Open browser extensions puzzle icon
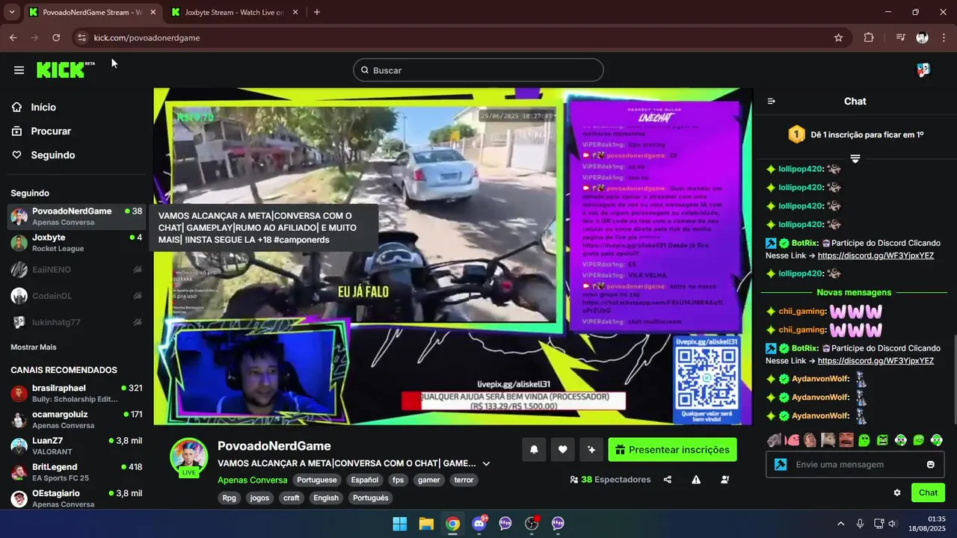Image resolution: width=957 pixels, height=538 pixels. (869, 37)
